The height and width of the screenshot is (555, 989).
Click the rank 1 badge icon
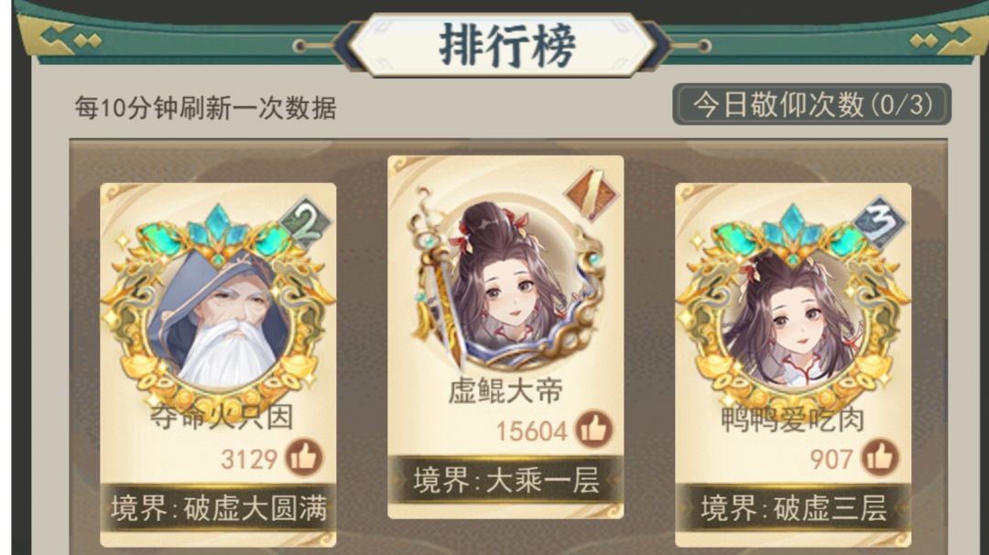[591, 192]
